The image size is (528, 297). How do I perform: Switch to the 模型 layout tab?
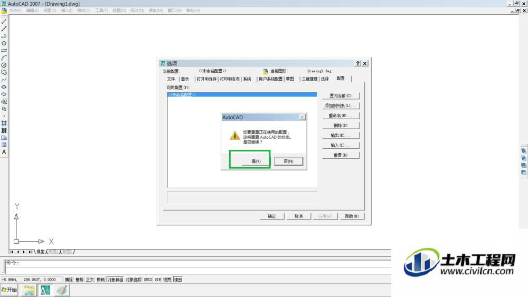[x=41, y=252]
